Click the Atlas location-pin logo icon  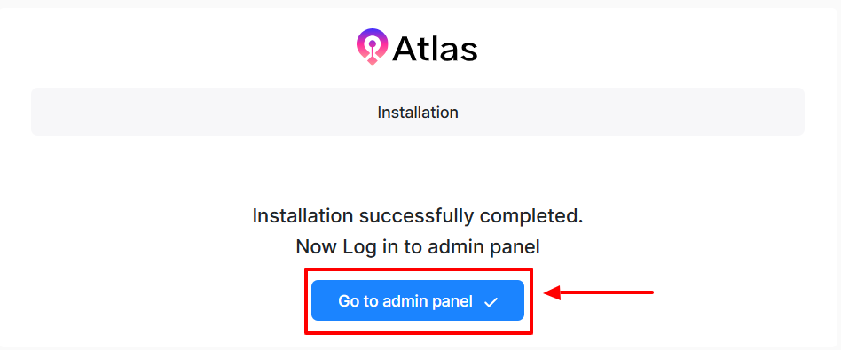(x=372, y=47)
